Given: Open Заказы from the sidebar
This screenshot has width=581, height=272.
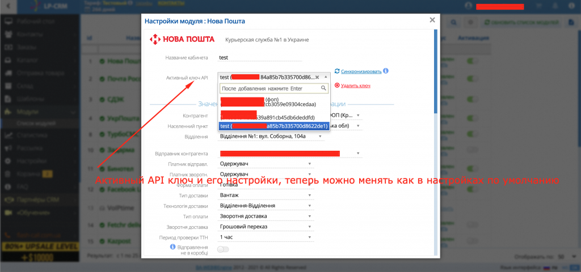Looking at the screenshot, I should pos(40,47).
